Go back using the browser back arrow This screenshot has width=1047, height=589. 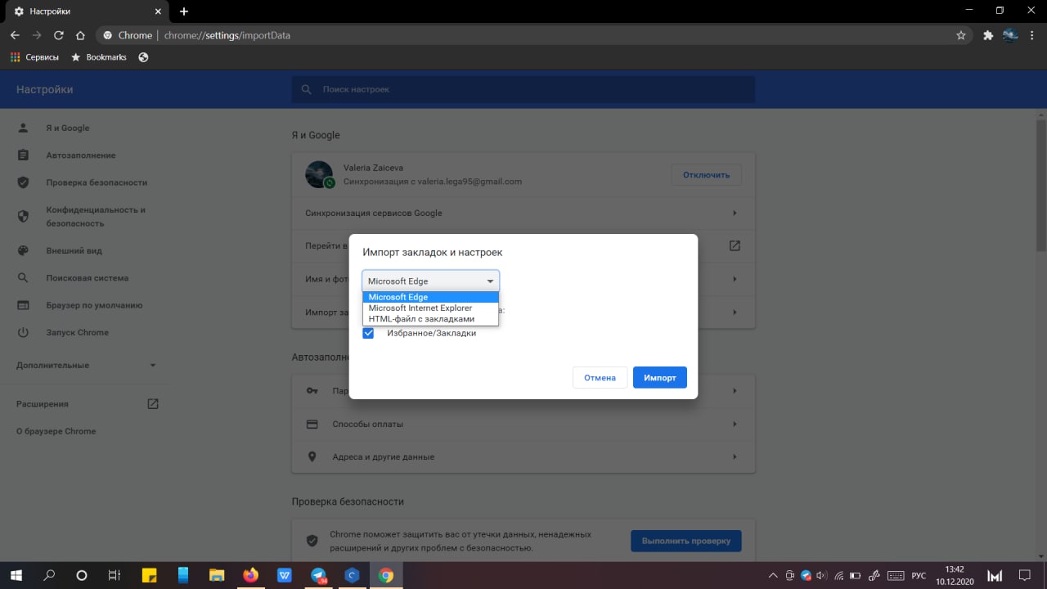pyautogui.click(x=15, y=35)
